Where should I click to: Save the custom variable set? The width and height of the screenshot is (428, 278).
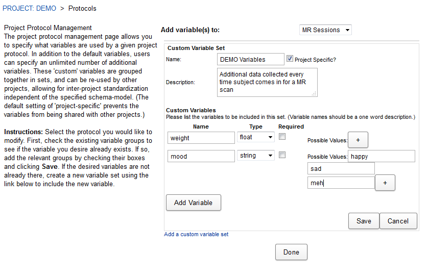[364, 221]
